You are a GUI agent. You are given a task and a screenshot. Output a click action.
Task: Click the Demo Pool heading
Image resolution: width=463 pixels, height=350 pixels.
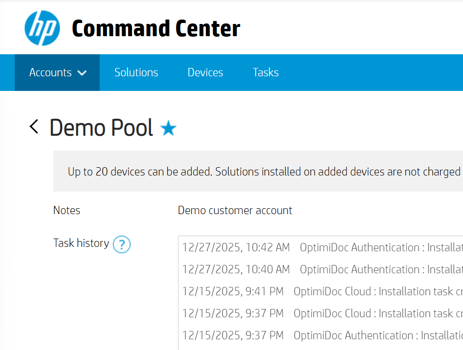[x=101, y=128]
